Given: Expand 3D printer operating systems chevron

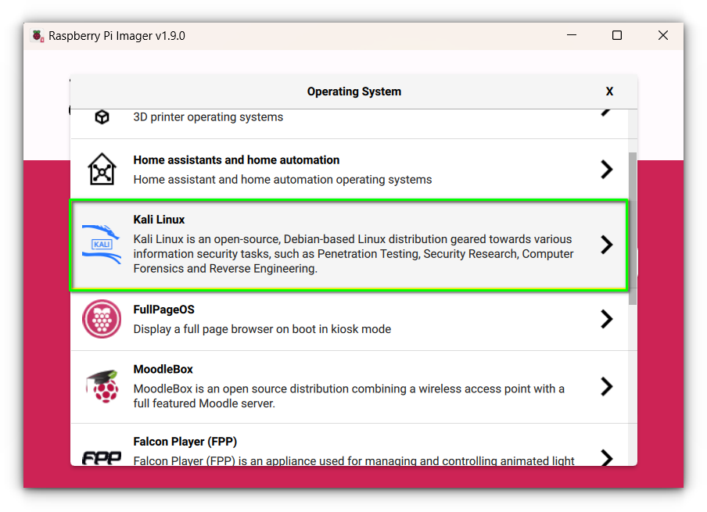Looking at the screenshot, I should coord(606,113).
